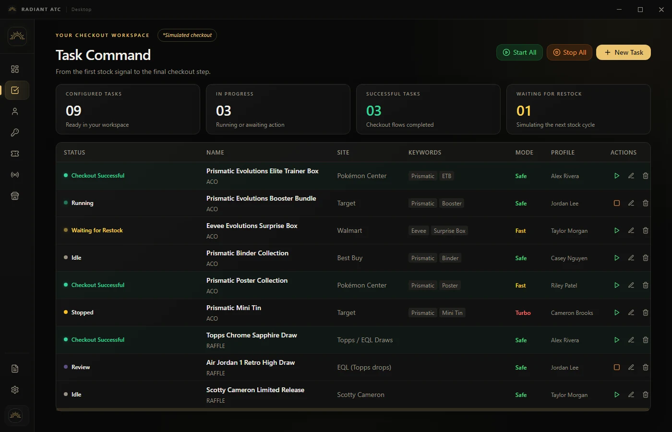Click the Surprise Box keyword tag

(450, 231)
